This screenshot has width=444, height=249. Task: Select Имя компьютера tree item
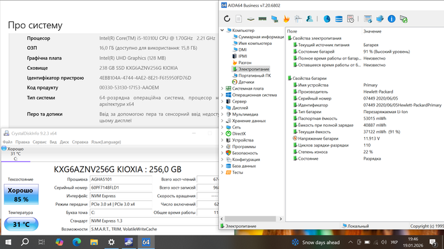252,43
